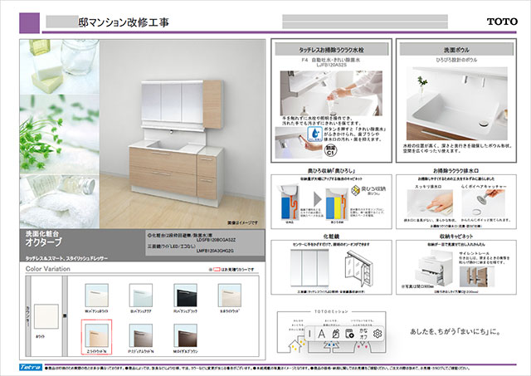Click the きれい除菌水 water drop icon
This screenshot has width=531, height=376.
314,134
